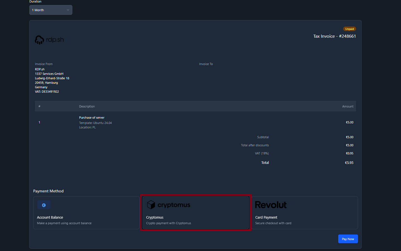Click 'Ludwig-Erhard-Straße 18' address line

point(52,78)
